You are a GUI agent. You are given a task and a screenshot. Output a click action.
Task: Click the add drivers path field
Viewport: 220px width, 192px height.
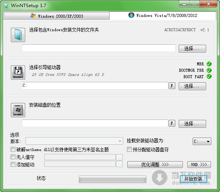(x=80, y=164)
